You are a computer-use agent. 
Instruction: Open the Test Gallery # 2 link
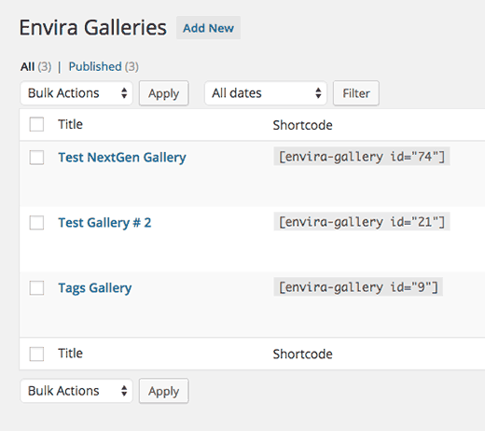pos(104,223)
